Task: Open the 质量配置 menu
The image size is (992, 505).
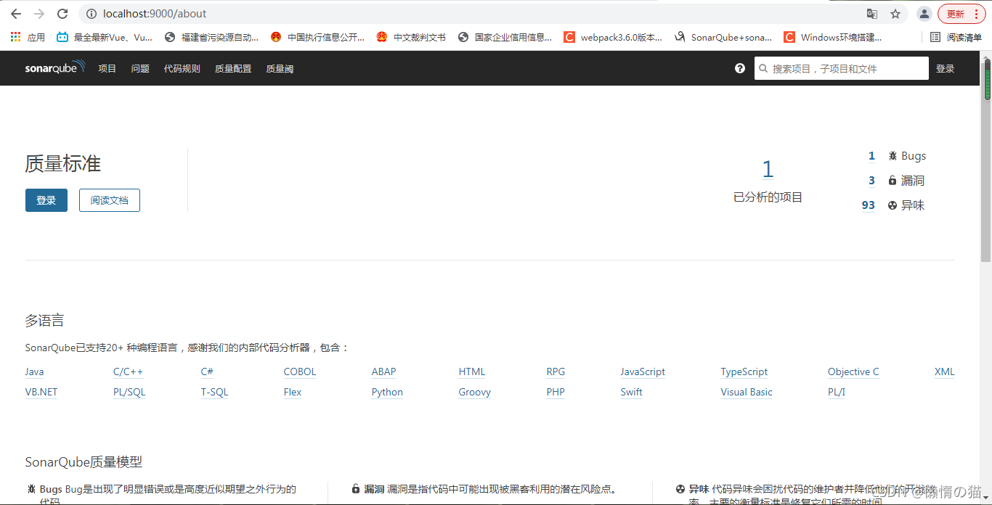Action: pos(233,69)
